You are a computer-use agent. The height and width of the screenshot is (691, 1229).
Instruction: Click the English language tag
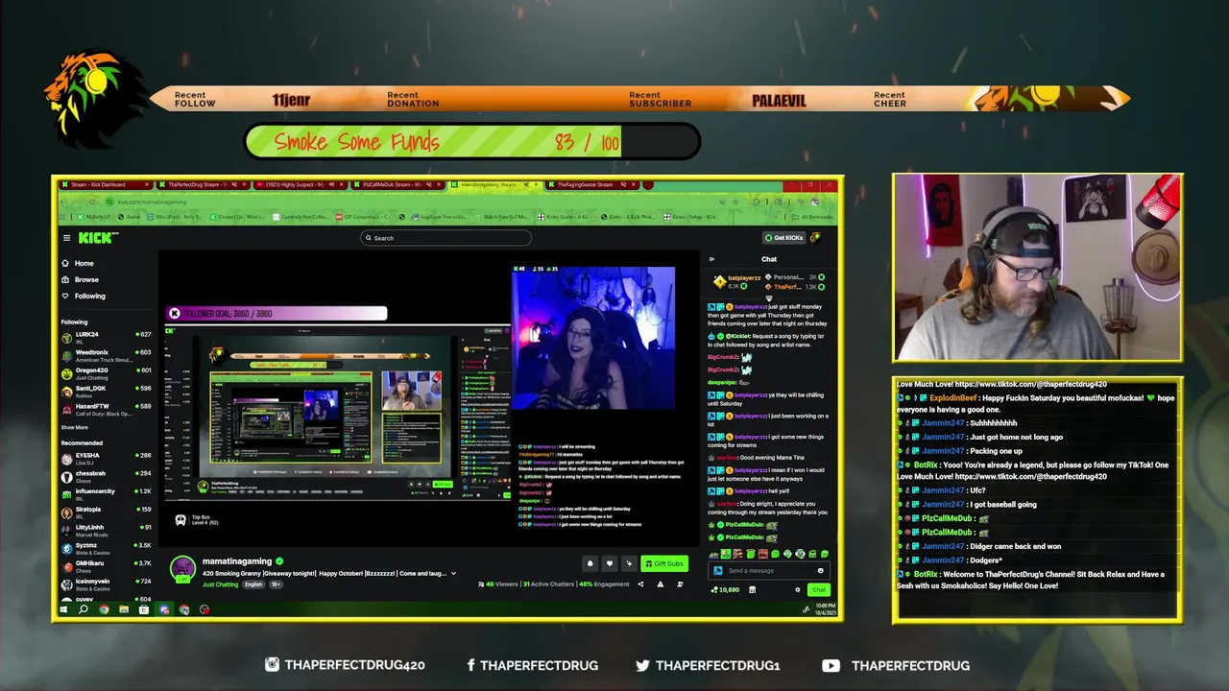coord(253,584)
